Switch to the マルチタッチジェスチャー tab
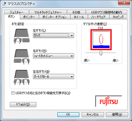 [x=48, y=12]
